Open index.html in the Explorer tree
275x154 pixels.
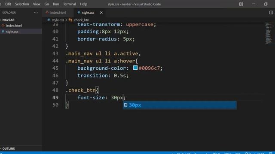pos(14,26)
